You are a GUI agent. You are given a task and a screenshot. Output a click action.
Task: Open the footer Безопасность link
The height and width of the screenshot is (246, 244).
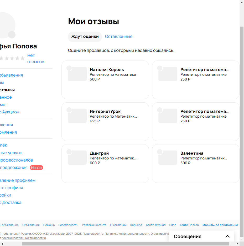pyautogui.click(x=68, y=225)
